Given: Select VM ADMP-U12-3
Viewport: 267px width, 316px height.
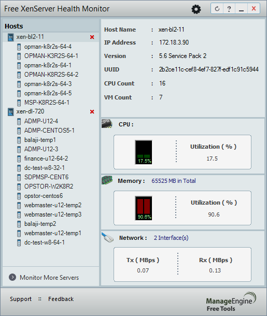Looking at the screenshot, I should 41,149.
